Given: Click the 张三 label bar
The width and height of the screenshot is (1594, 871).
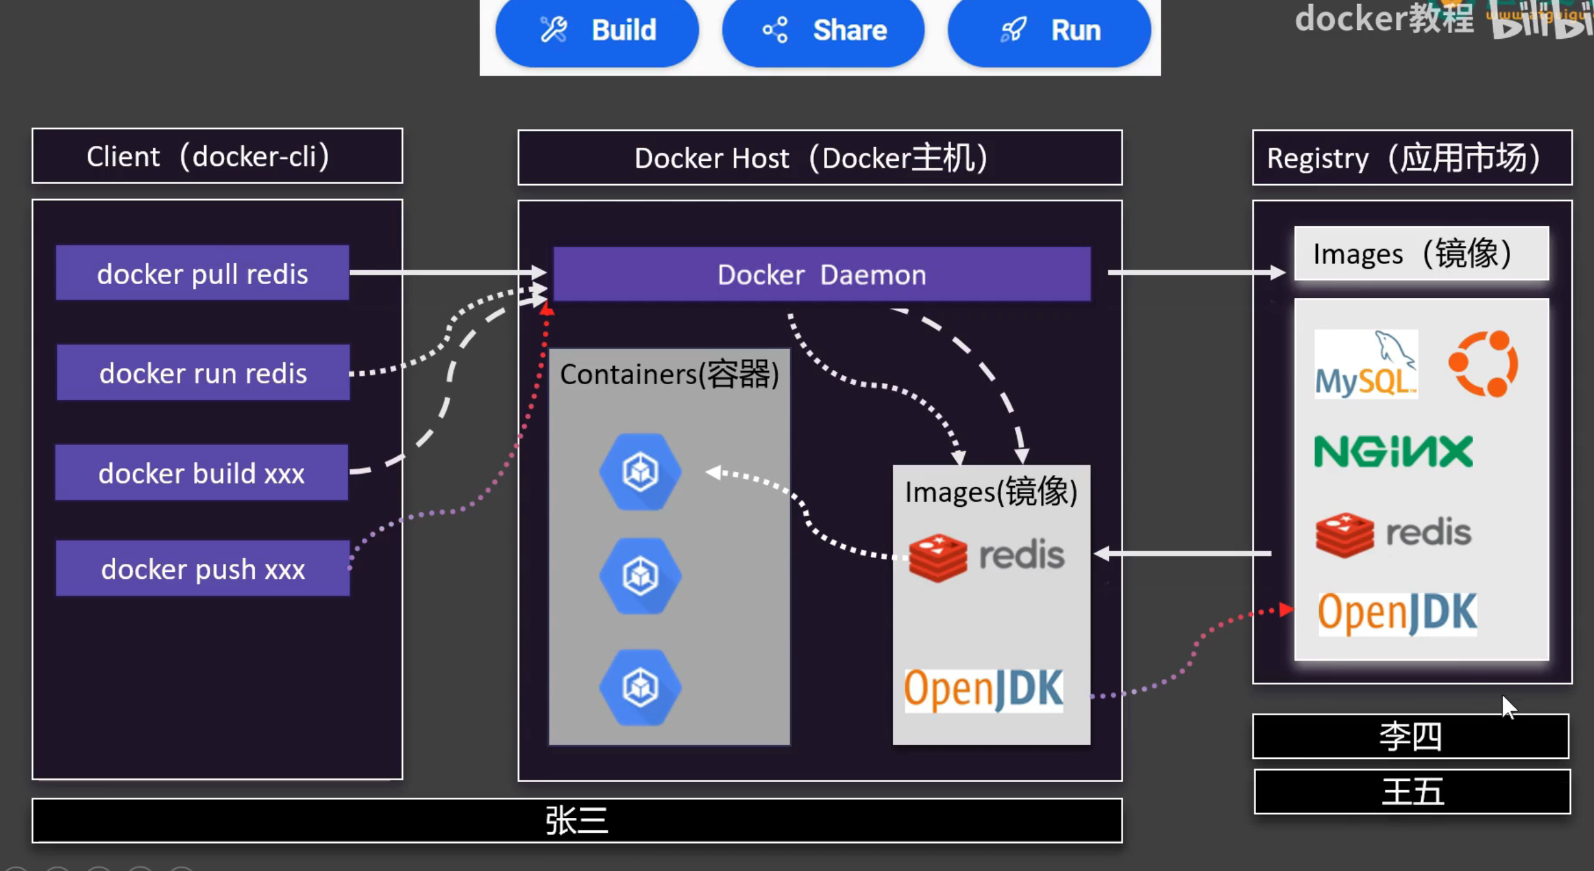Looking at the screenshot, I should [577, 820].
